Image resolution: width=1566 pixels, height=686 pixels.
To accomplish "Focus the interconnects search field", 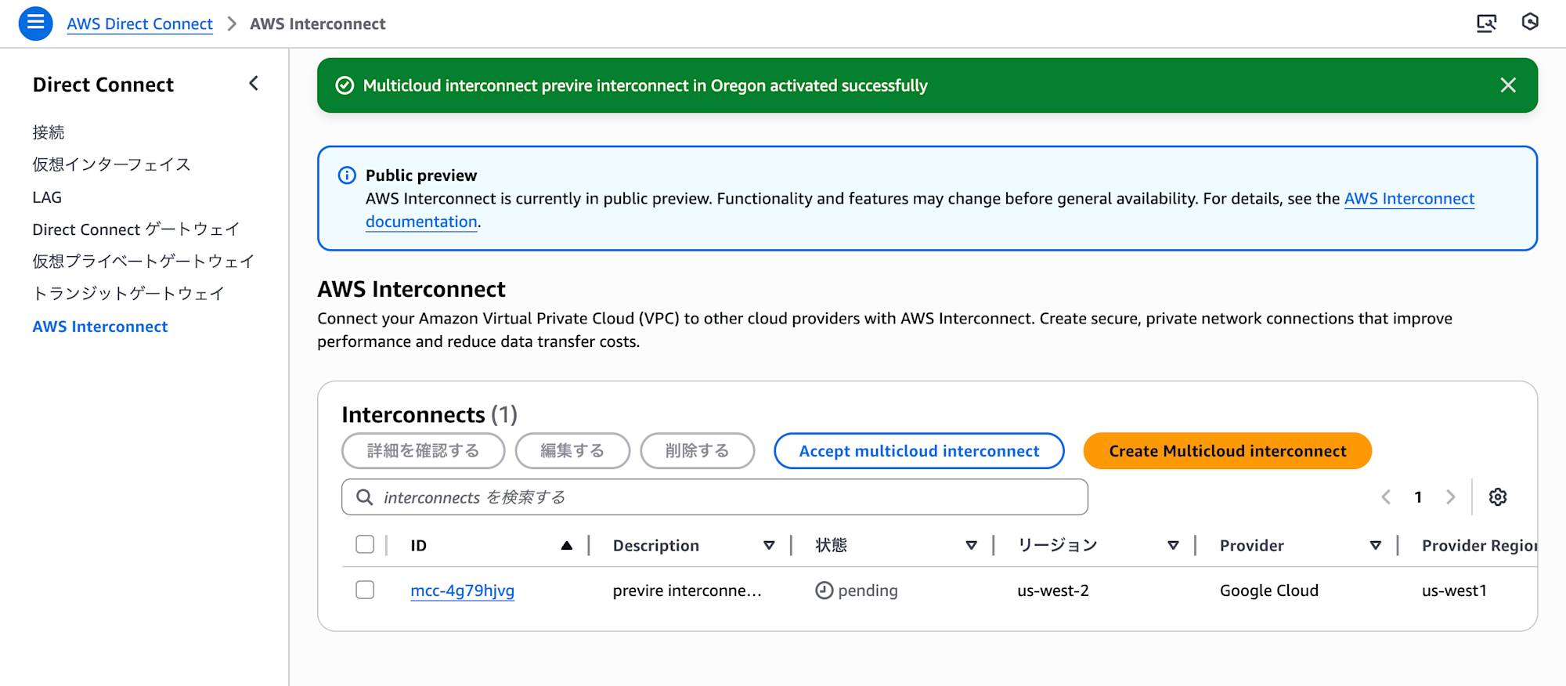I will pyautogui.click(x=714, y=497).
